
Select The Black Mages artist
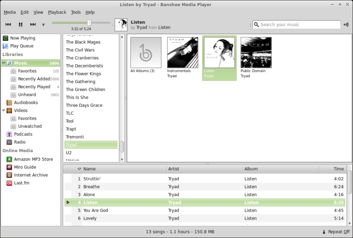click(x=91, y=42)
